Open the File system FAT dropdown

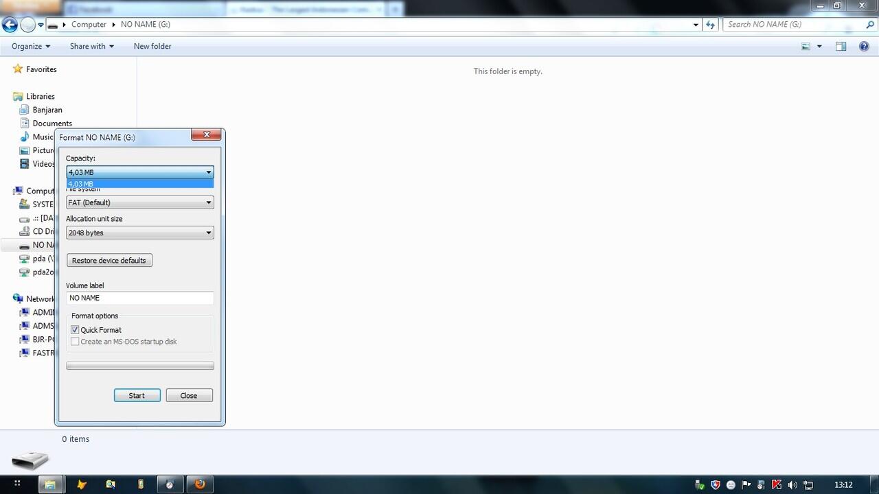click(140, 202)
